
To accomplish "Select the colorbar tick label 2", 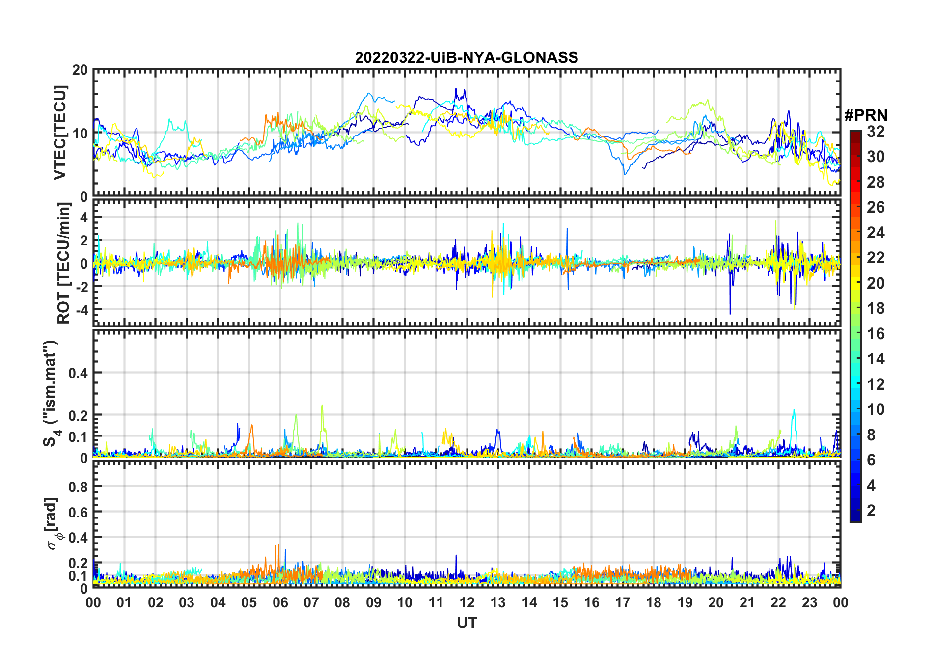I will tap(871, 511).
